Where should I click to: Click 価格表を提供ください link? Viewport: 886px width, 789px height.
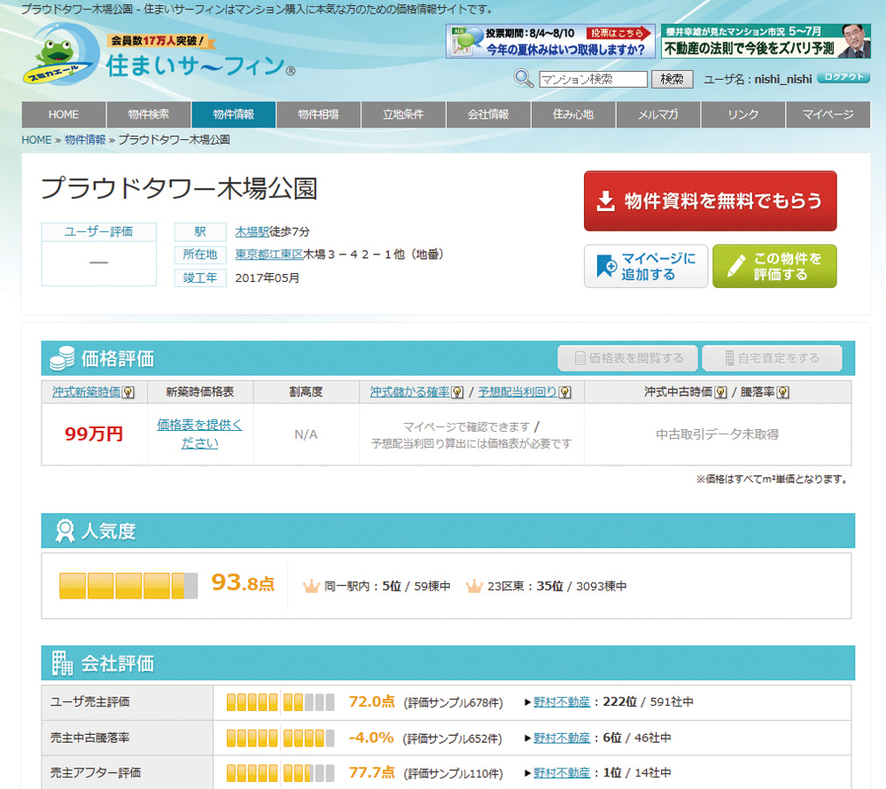click(x=199, y=434)
